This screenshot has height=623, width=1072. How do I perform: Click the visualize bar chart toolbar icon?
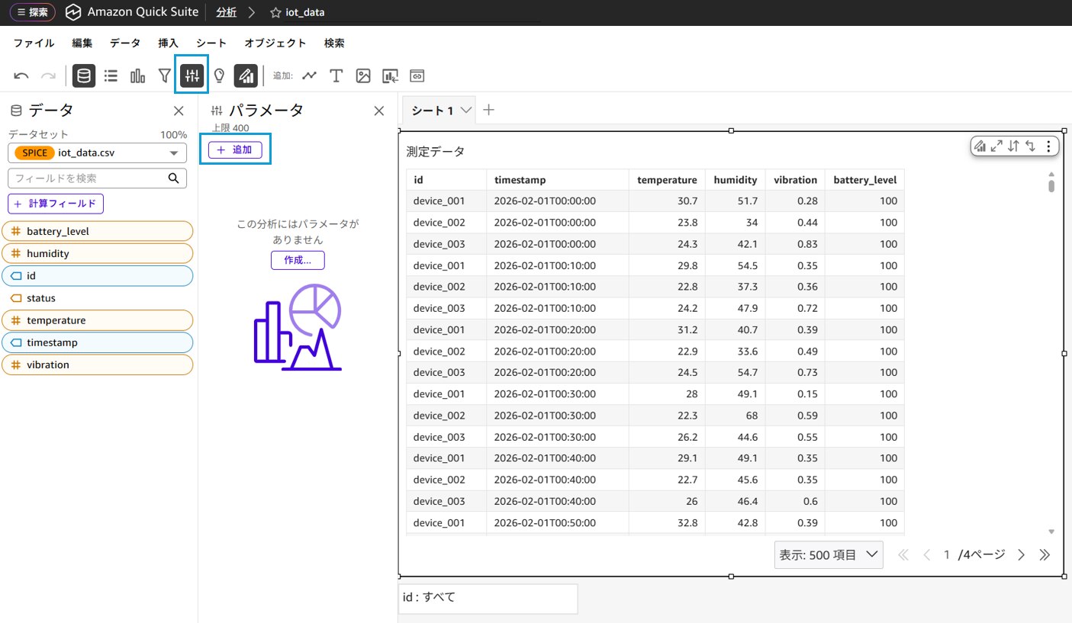[137, 75]
